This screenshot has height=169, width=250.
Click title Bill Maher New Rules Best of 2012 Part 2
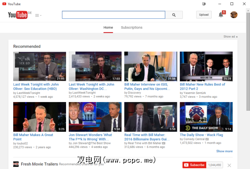click(202, 86)
